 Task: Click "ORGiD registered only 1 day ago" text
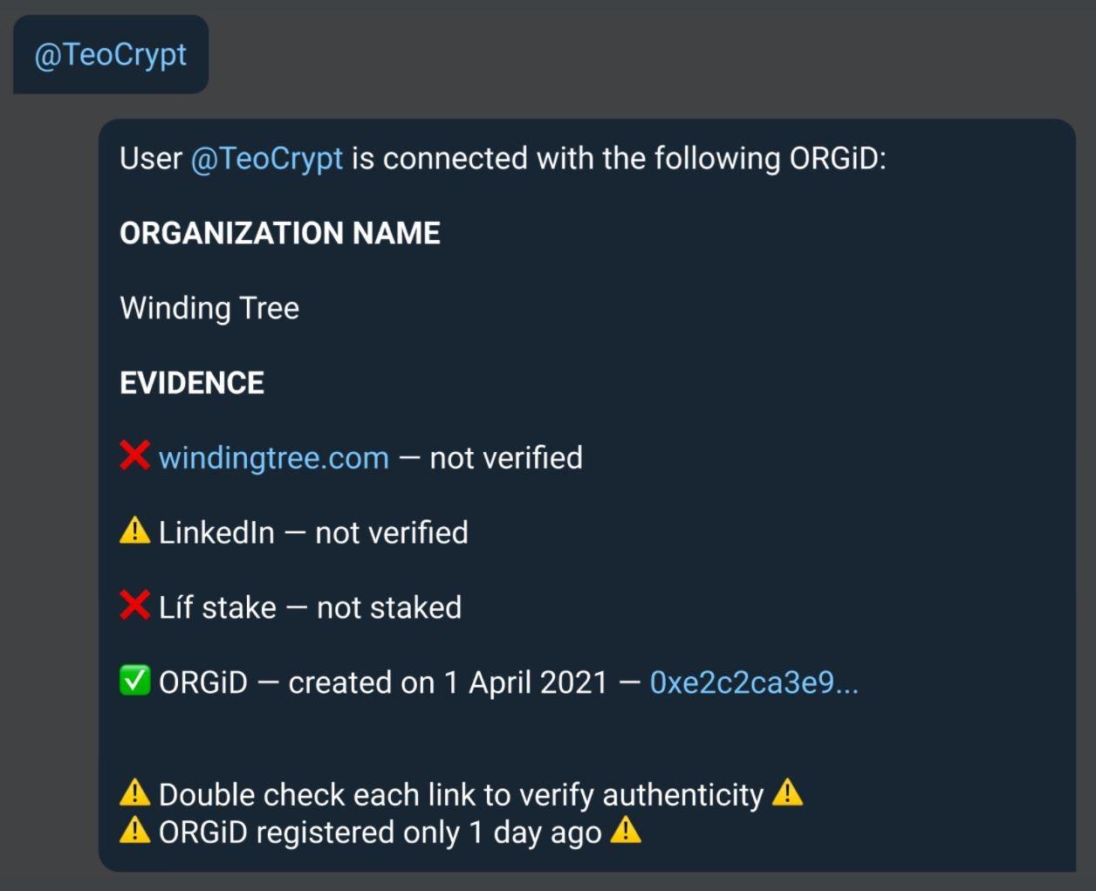tap(380, 833)
